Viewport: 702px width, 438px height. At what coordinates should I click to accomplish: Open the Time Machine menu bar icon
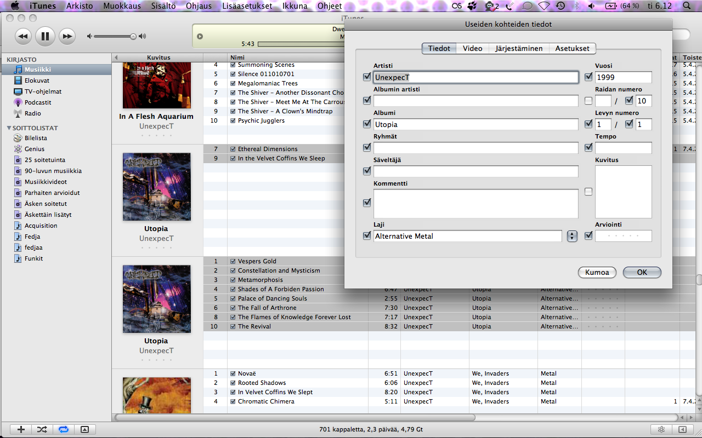[x=560, y=6]
